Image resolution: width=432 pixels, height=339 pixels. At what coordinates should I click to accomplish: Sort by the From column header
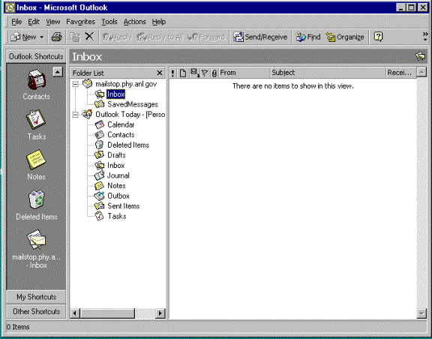244,73
